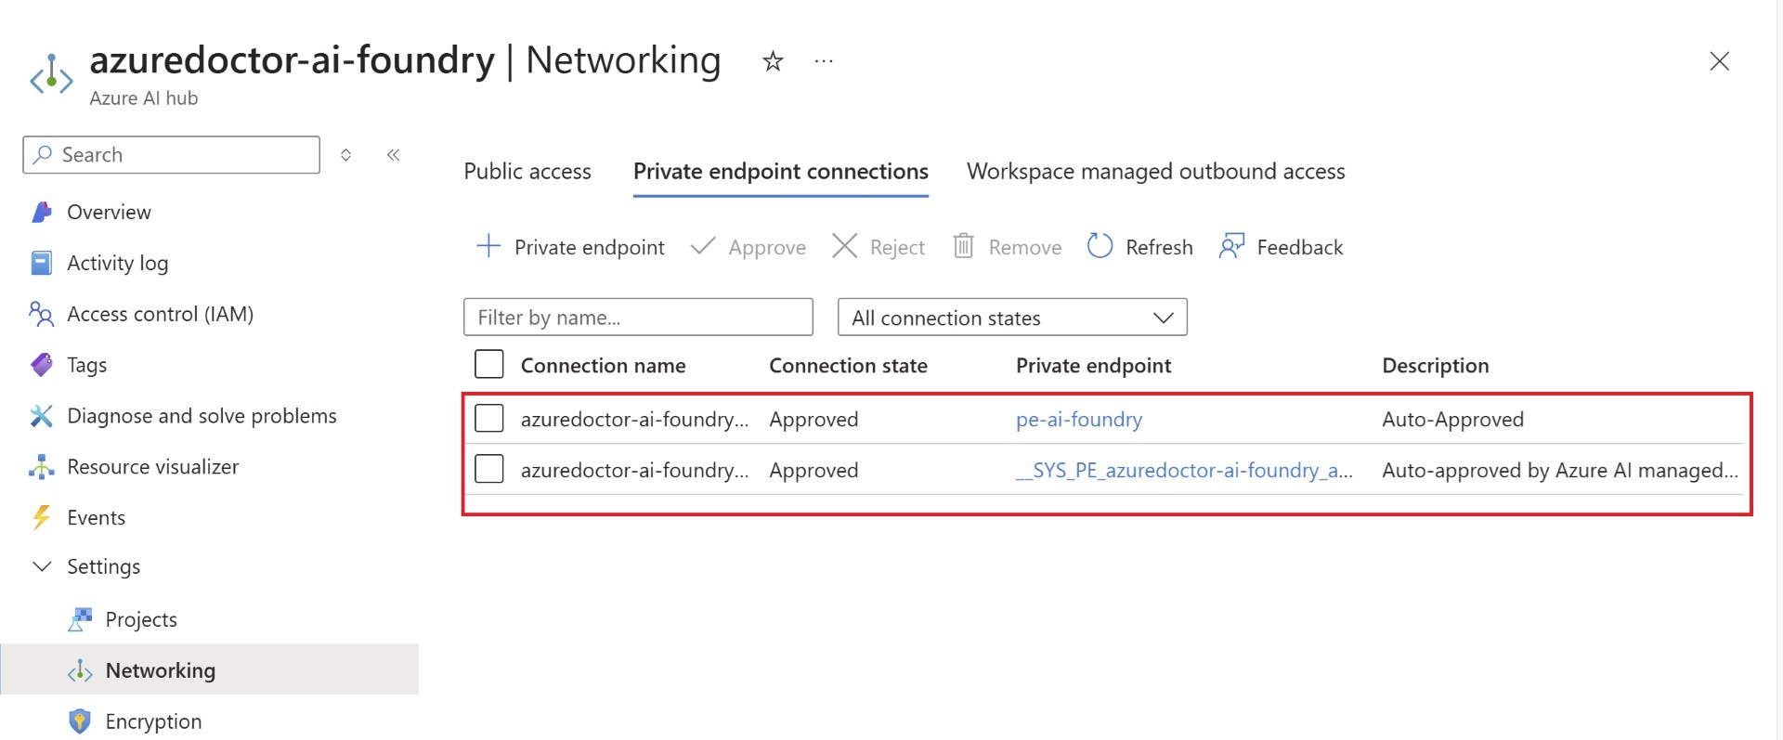Open Tags menu item
This screenshot has height=740, width=1783.
coord(87,365)
